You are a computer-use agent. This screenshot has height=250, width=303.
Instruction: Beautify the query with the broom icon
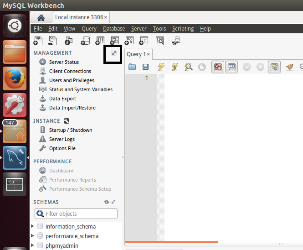[x=290, y=67]
